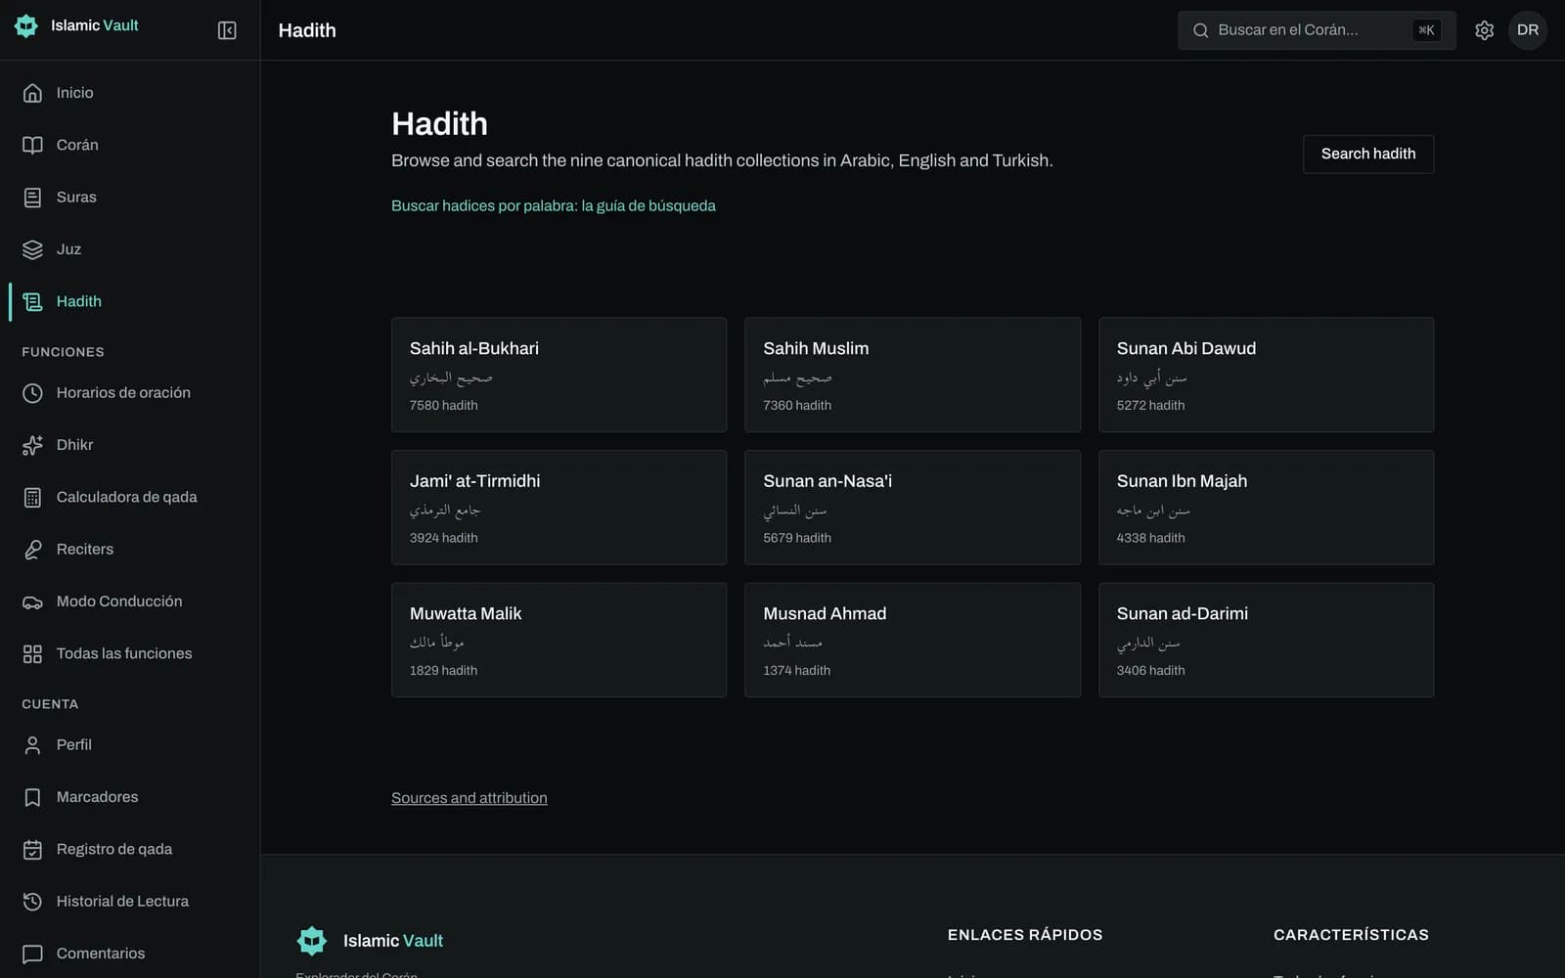This screenshot has height=978, width=1565.
Task: Open the Musnad Ahmad collection card
Action: click(912, 640)
